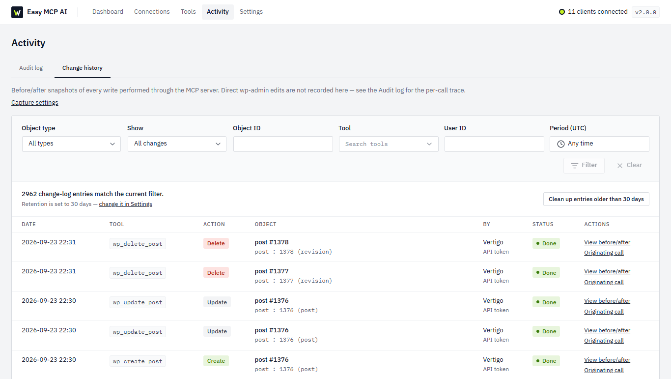Click the DATE column header
671x379 pixels.
pyautogui.click(x=29, y=224)
